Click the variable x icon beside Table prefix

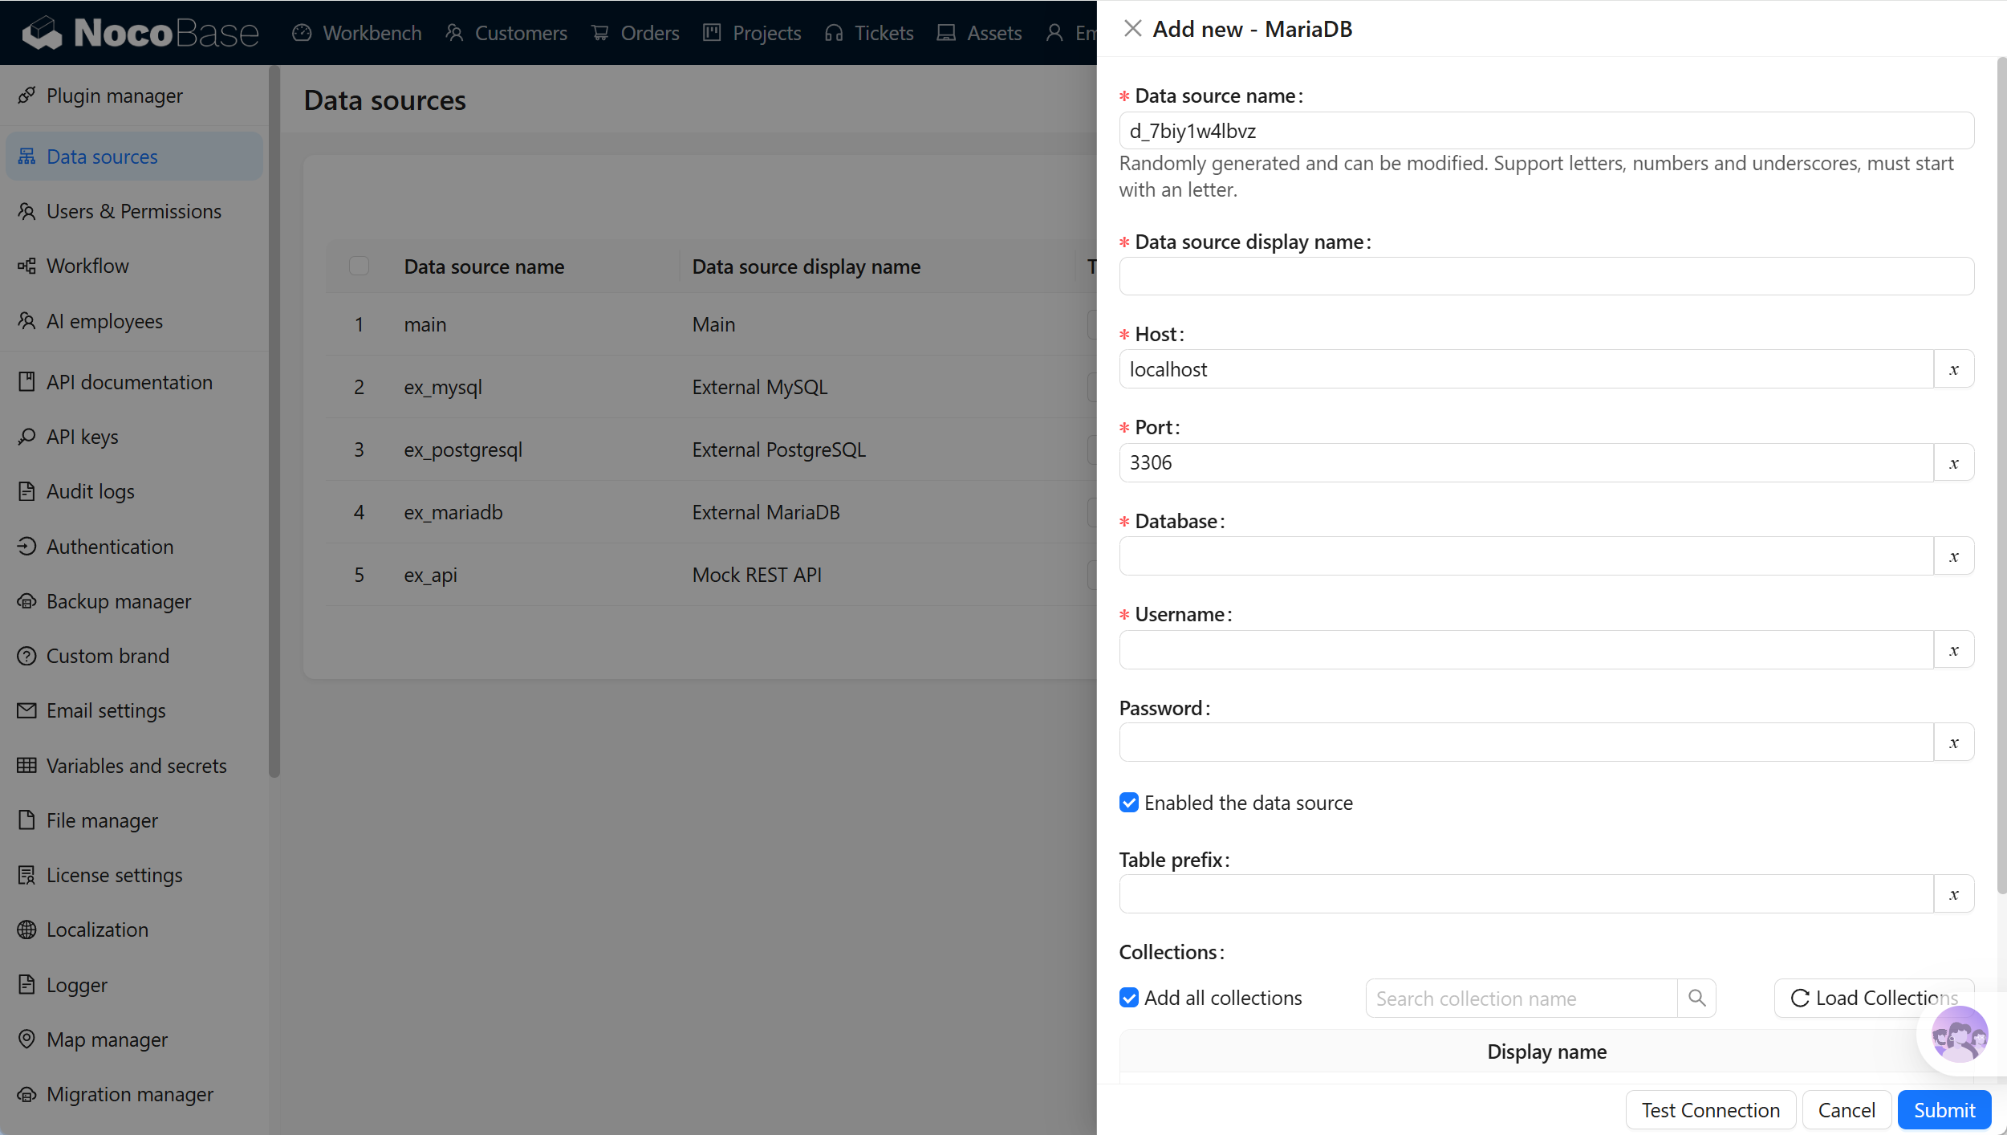click(1954, 893)
